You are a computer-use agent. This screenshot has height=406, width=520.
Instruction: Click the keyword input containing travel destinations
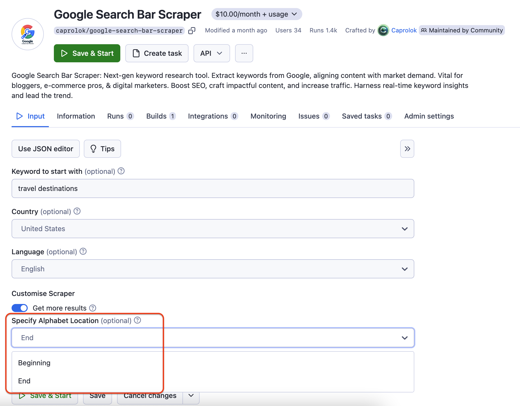click(213, 188)
